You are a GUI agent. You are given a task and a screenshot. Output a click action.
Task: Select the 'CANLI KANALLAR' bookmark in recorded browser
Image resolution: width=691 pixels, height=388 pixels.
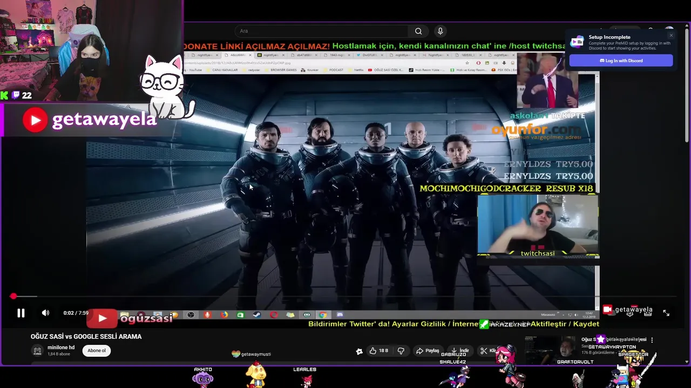tap(222, 70)
